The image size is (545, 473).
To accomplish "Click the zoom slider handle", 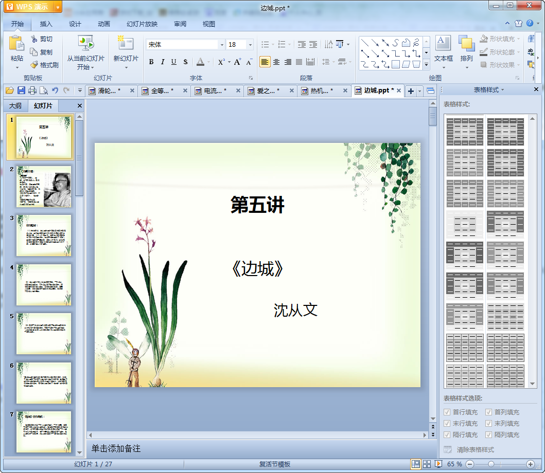I will 491,464.
